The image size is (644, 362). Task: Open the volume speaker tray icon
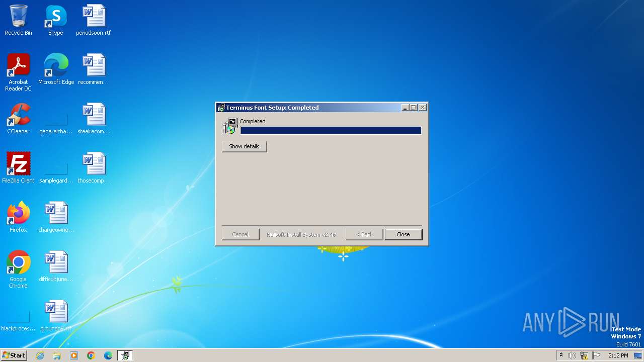[x=572, y=355]
